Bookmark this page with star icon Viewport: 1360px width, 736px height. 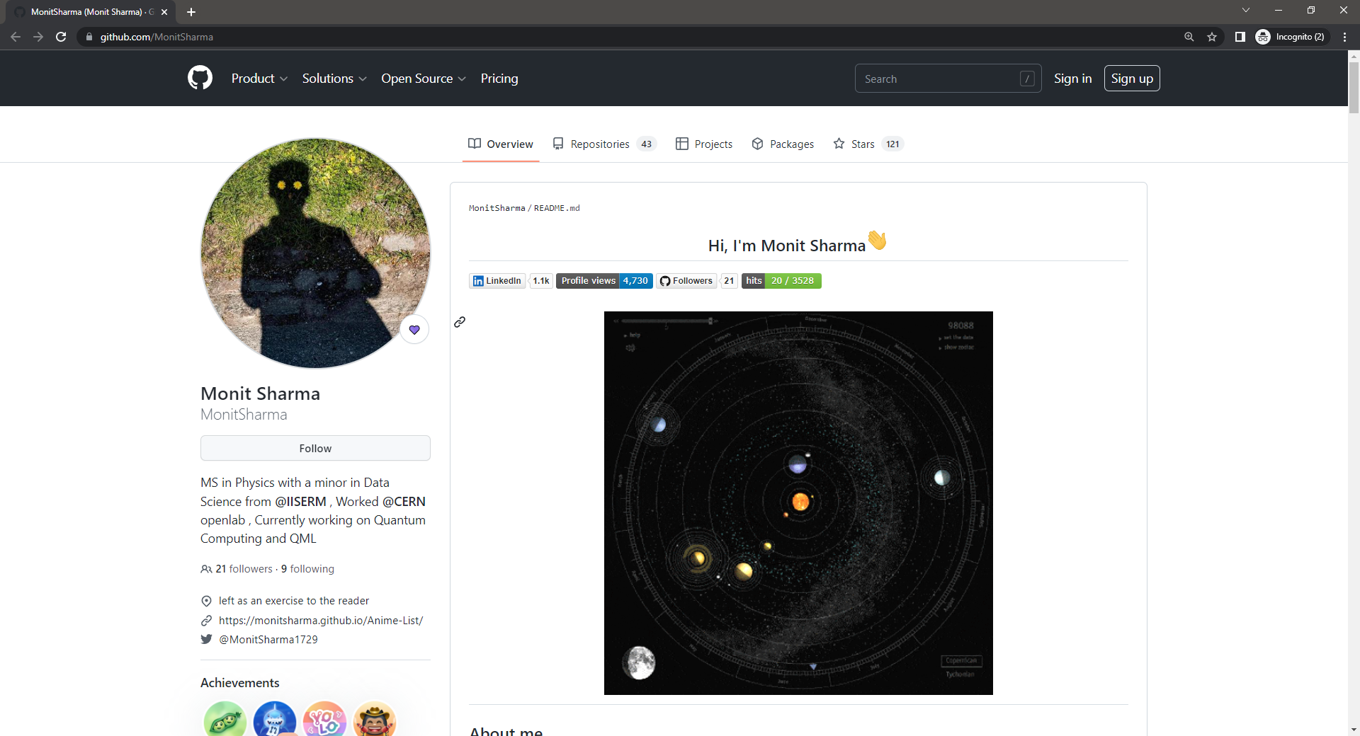click(x=1212, y=37)
